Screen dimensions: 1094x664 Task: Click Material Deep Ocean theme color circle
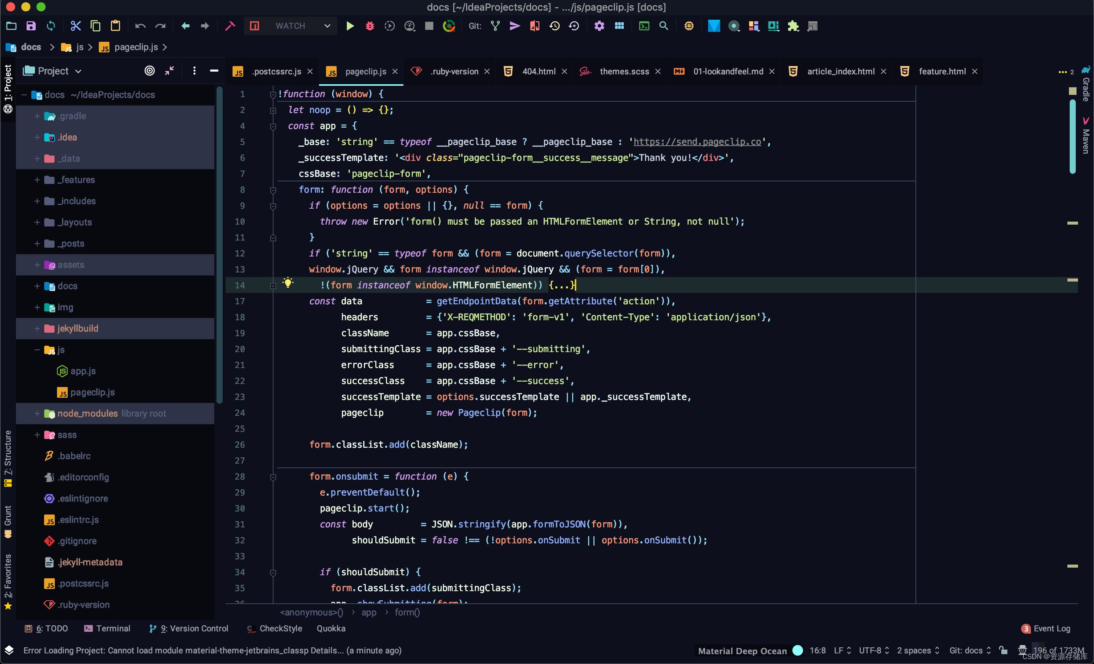798,651
